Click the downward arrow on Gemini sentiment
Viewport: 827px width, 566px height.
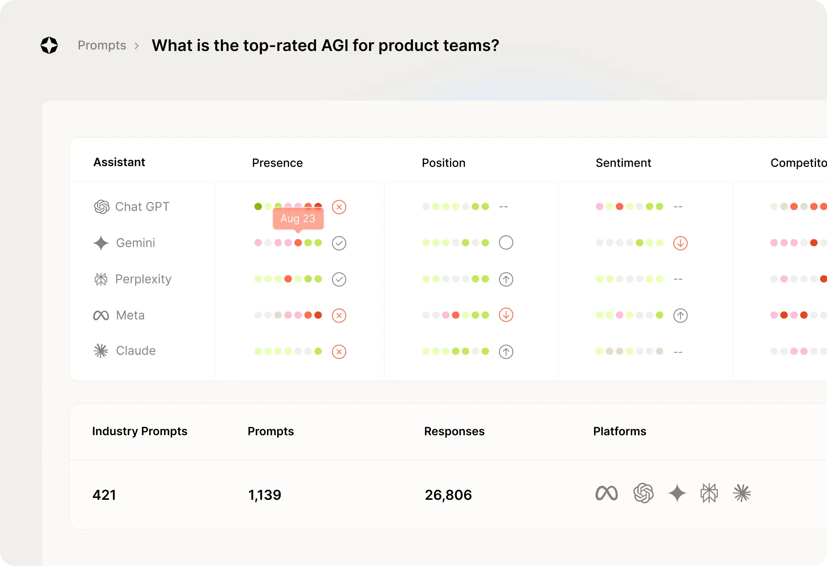click(x=680, y=243)
